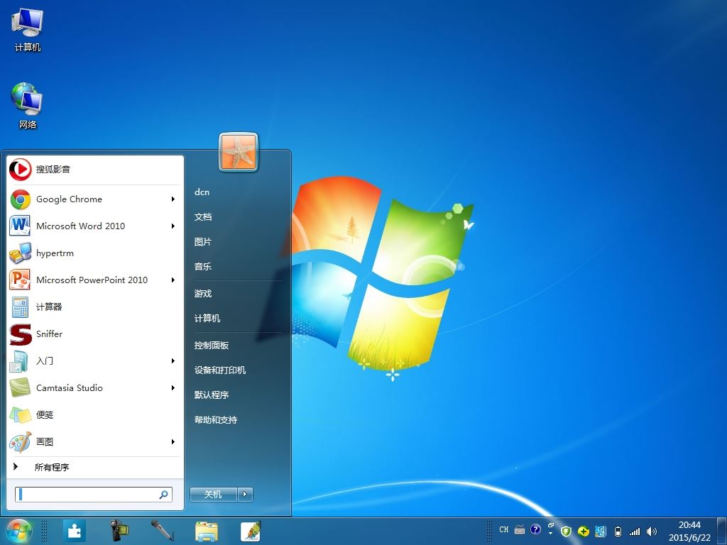Click the Start menu search box
The image size is (727, 545).
point(94,495)
